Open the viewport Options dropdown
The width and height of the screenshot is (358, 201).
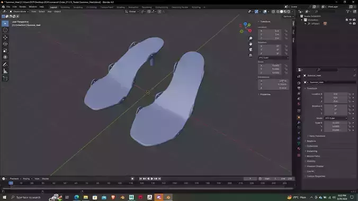coord(289,16)
